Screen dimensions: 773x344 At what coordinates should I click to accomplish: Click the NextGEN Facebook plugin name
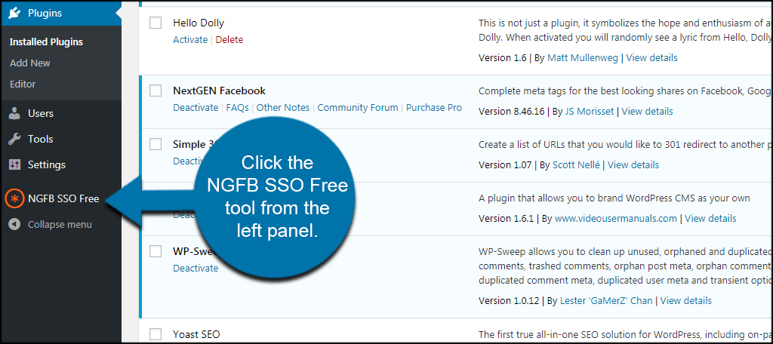coord(220,91)
